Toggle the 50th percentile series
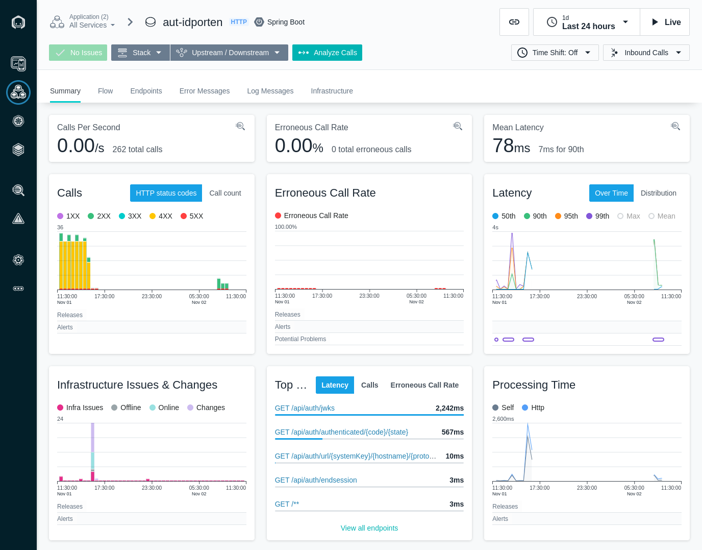This screenshot has width=702, height=550. coord(504,216)
